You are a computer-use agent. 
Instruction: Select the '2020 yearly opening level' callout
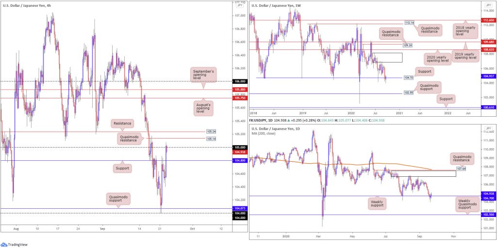pyautogui.click(x=437, y=59)
